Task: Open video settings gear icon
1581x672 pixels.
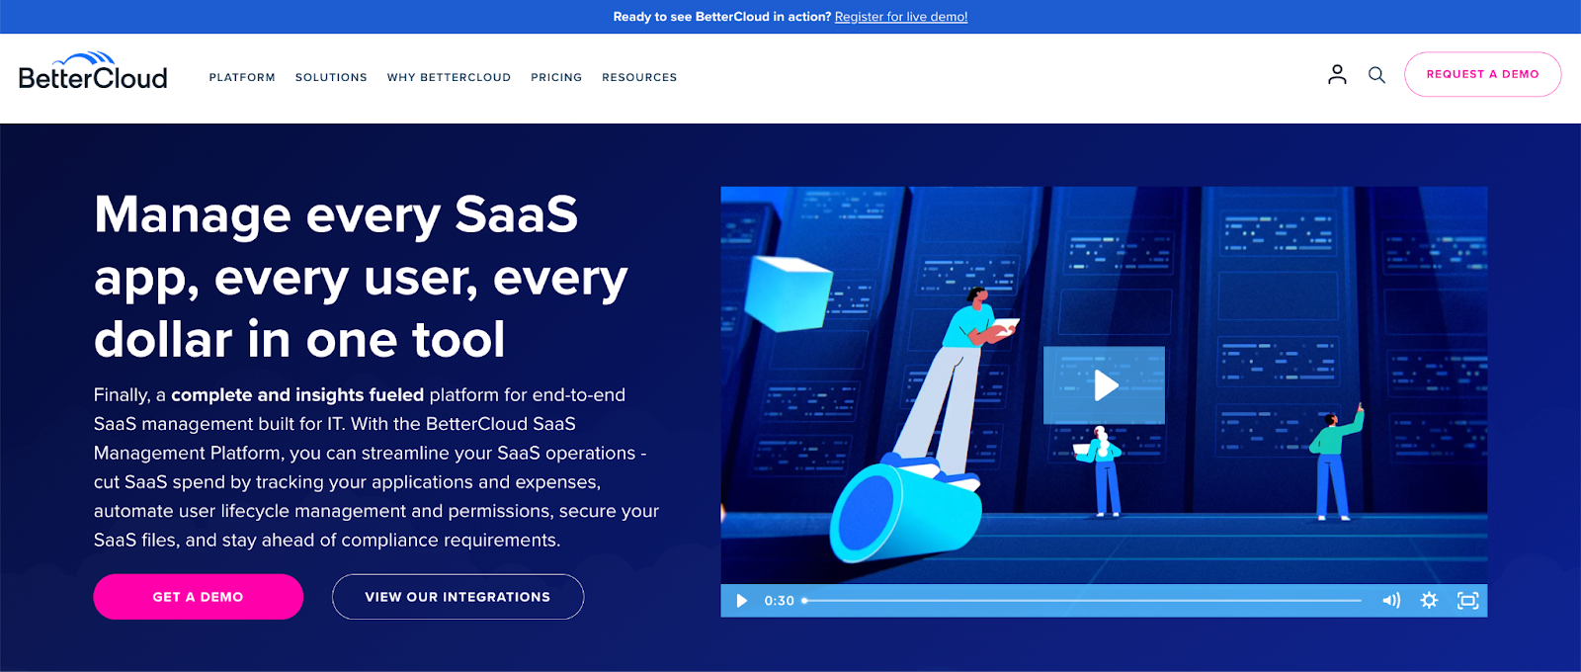Action: 1429,601
